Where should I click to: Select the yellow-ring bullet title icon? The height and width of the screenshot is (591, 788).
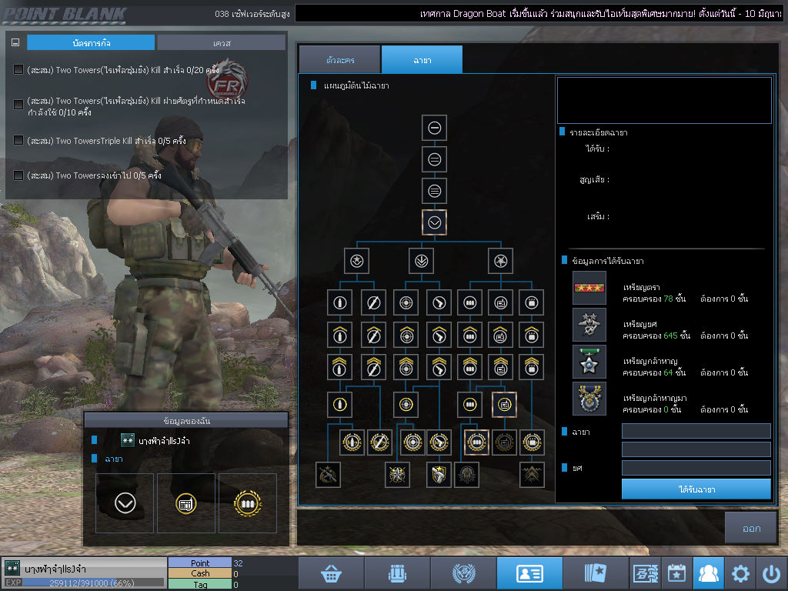coord(339,404)
